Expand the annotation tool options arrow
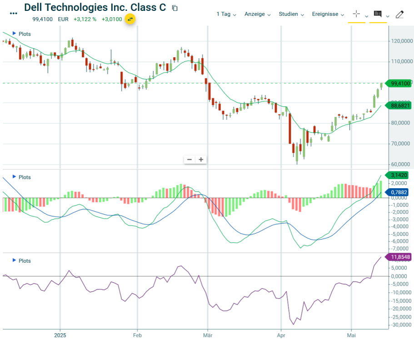 click(388, 16)
